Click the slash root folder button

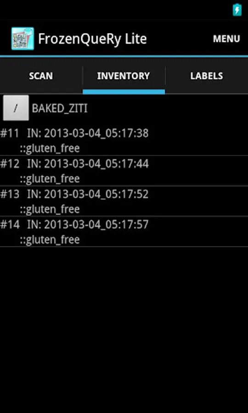16,108
